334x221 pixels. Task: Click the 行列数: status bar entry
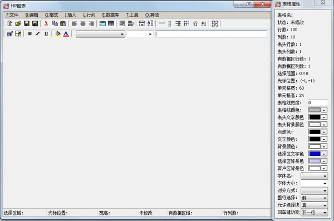(230, 213)
